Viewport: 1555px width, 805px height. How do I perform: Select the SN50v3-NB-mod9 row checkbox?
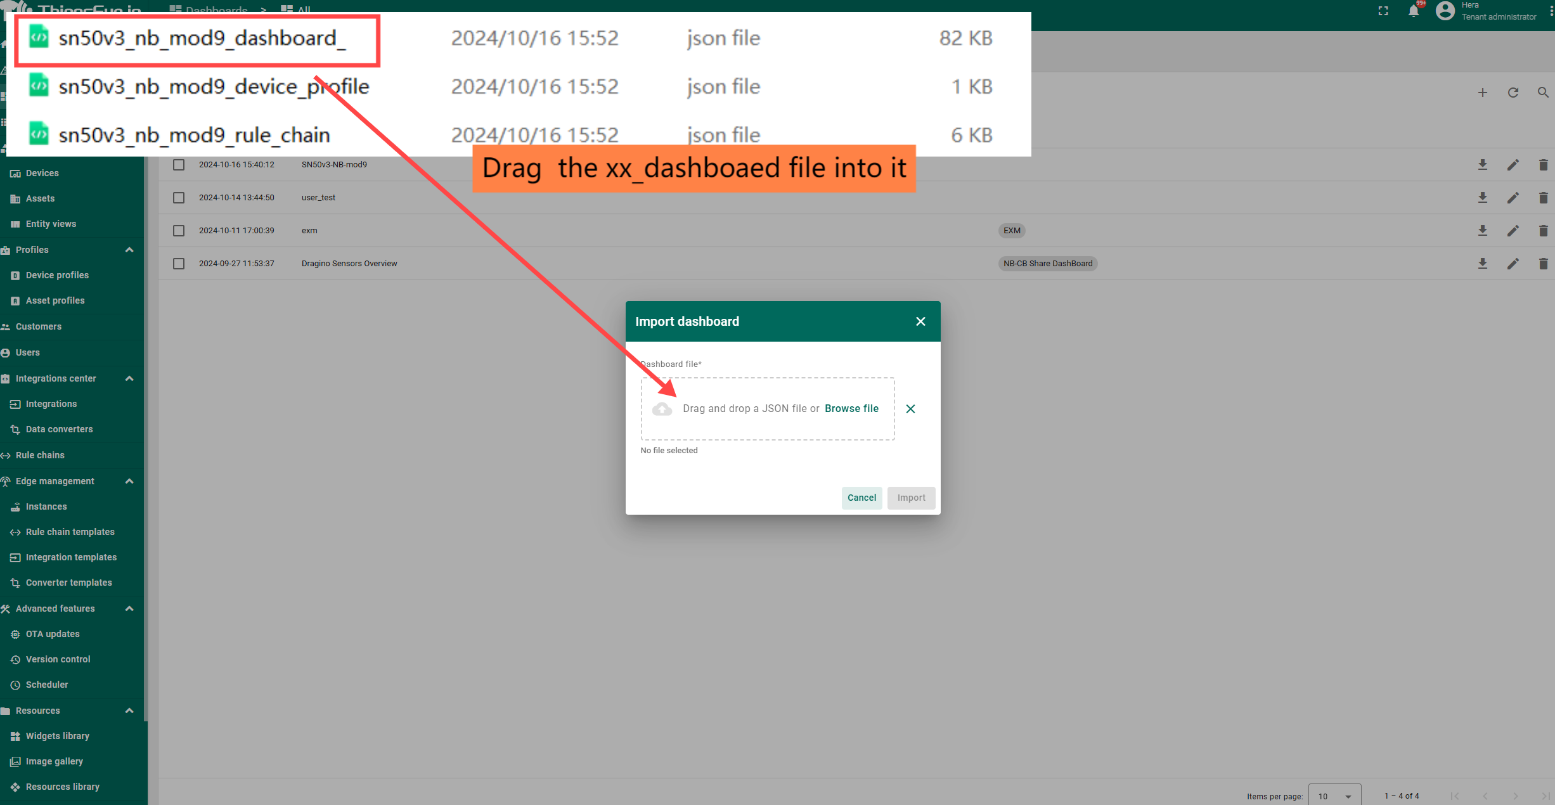179,165
